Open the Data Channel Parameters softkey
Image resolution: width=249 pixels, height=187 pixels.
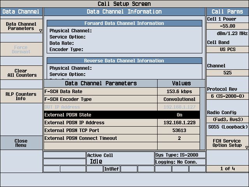pos(21,26)
